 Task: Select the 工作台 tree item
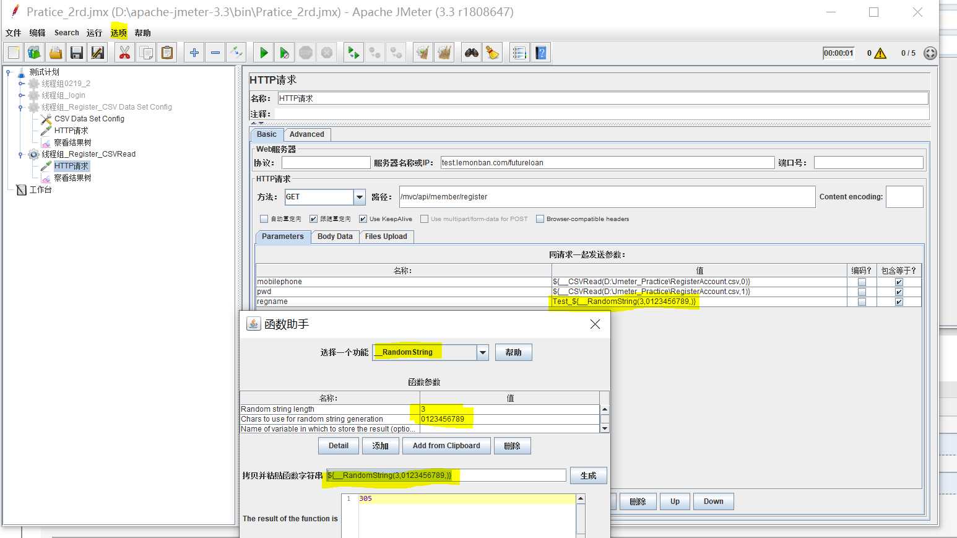pos(41,189)
